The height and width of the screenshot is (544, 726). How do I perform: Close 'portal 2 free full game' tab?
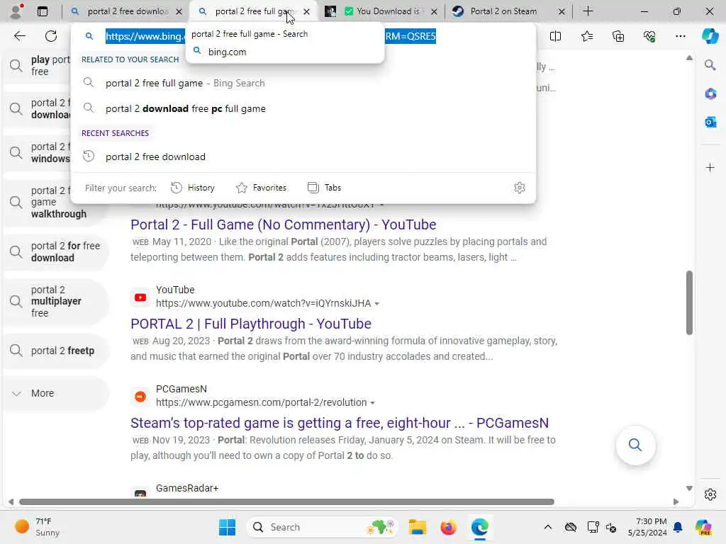coord(306,11)
